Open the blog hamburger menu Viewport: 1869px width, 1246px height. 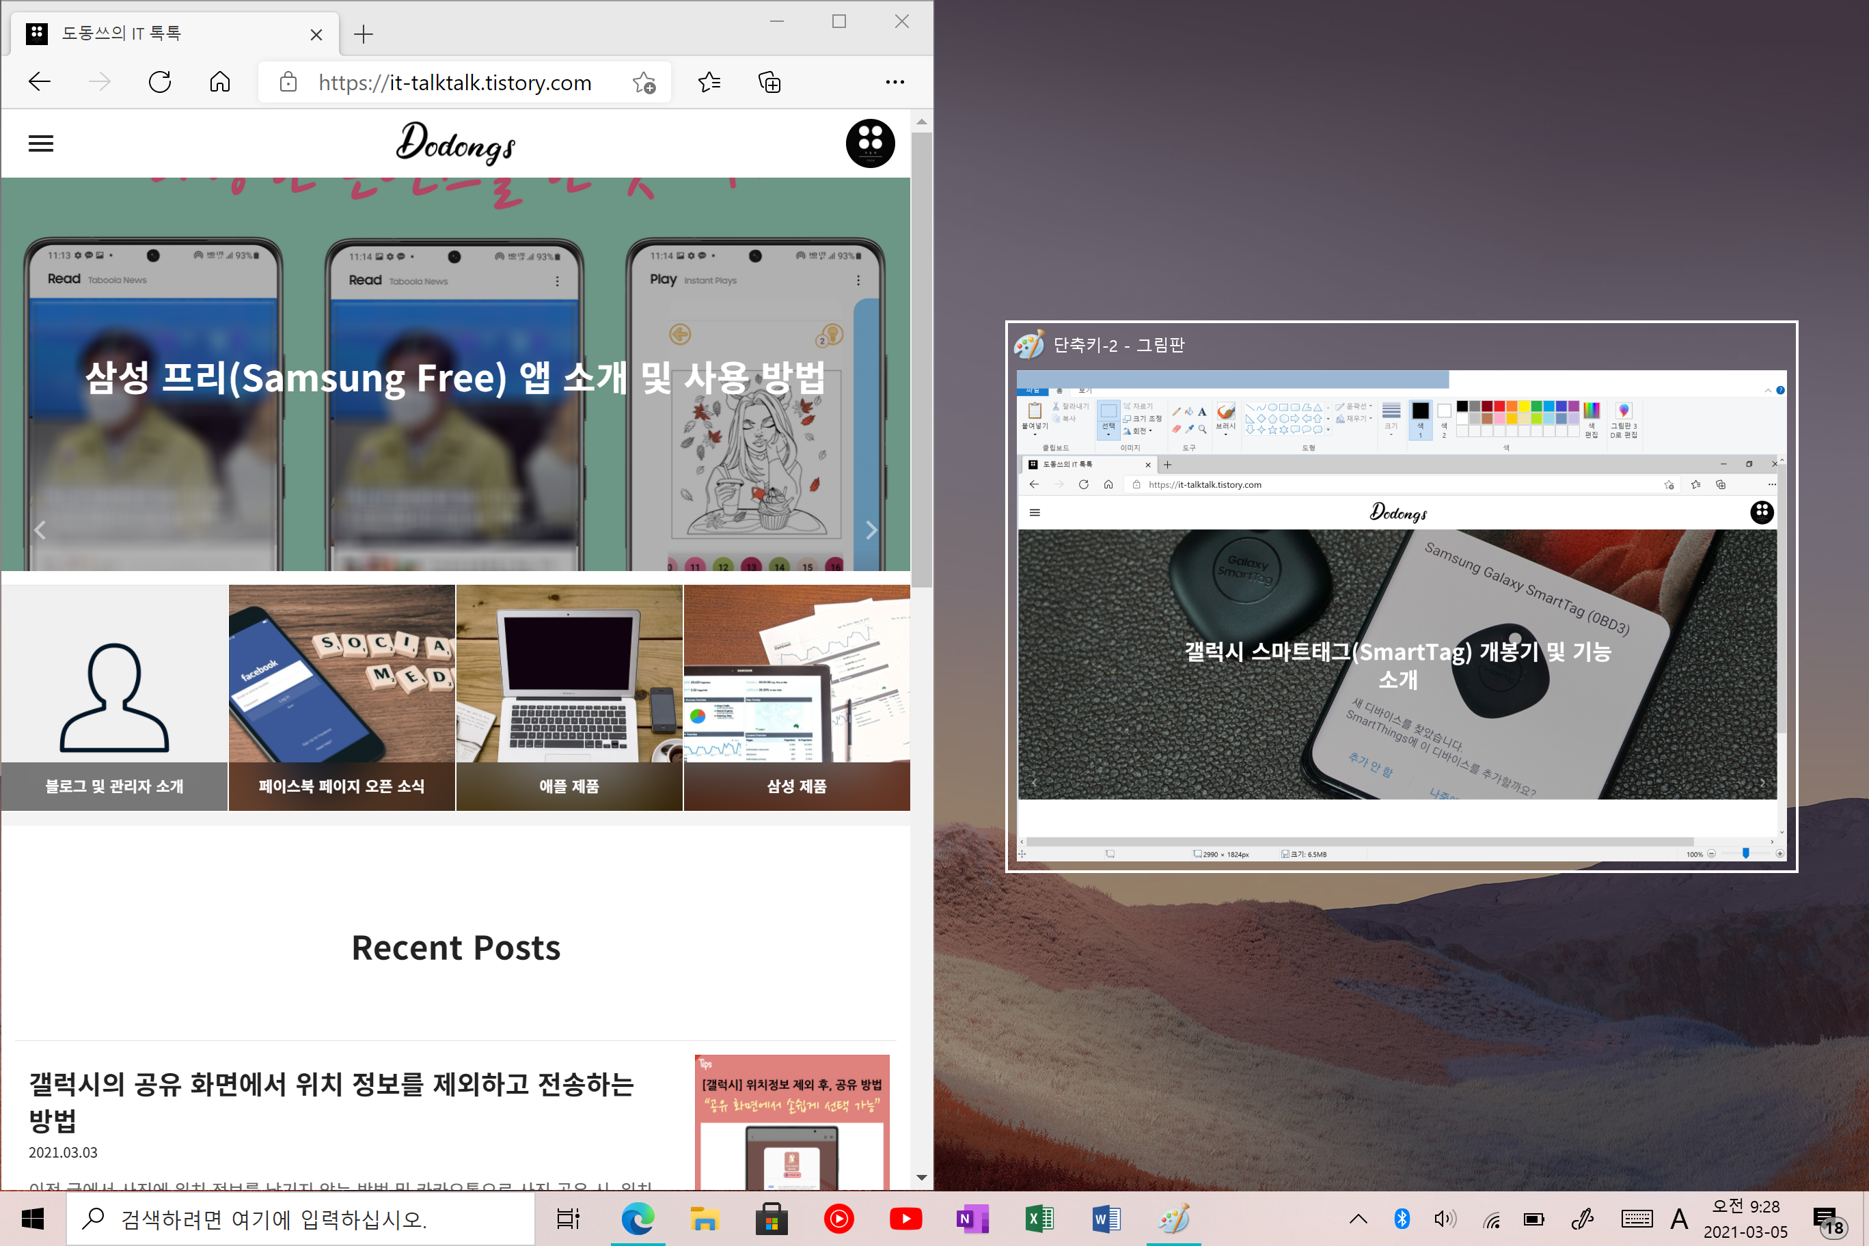(x=40, y=144)
